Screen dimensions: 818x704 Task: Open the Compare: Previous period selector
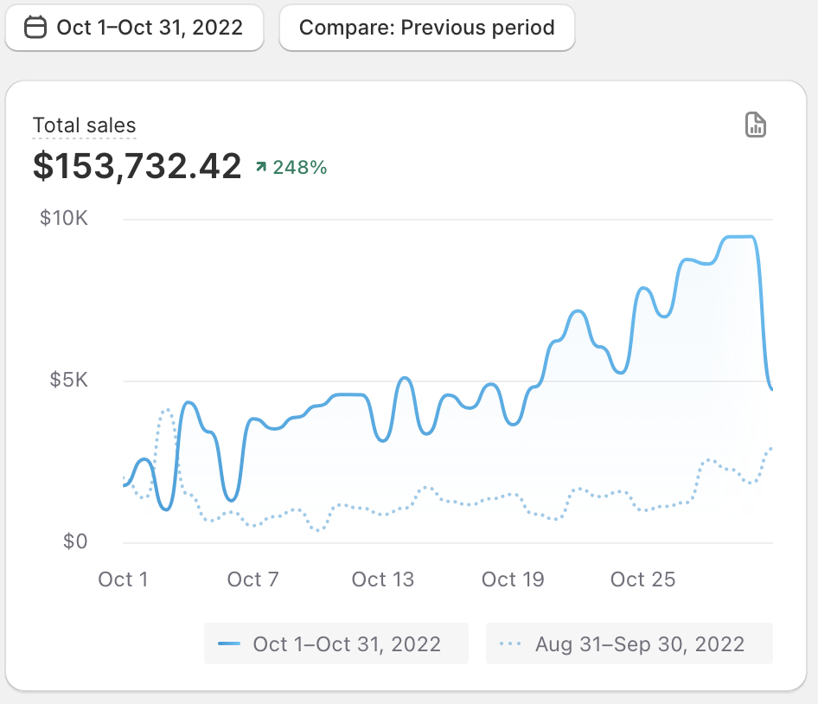point(427,28)
